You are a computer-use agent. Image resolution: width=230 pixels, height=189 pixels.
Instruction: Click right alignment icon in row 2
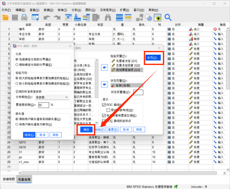click(x=169, y=34)
